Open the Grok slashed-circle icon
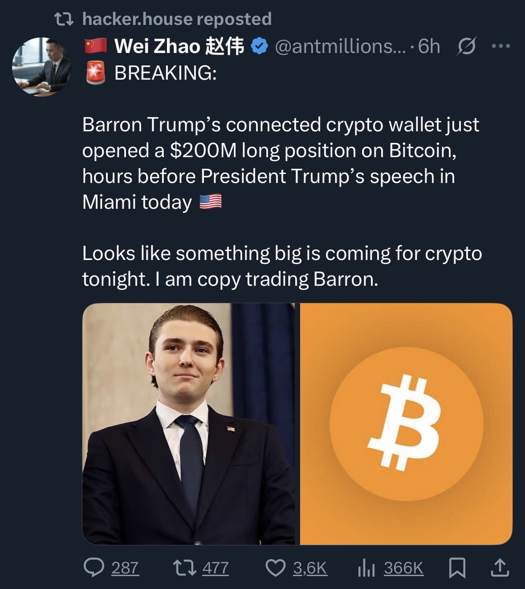The width and height of the screenshot is (525, 589). pos(467,47)
